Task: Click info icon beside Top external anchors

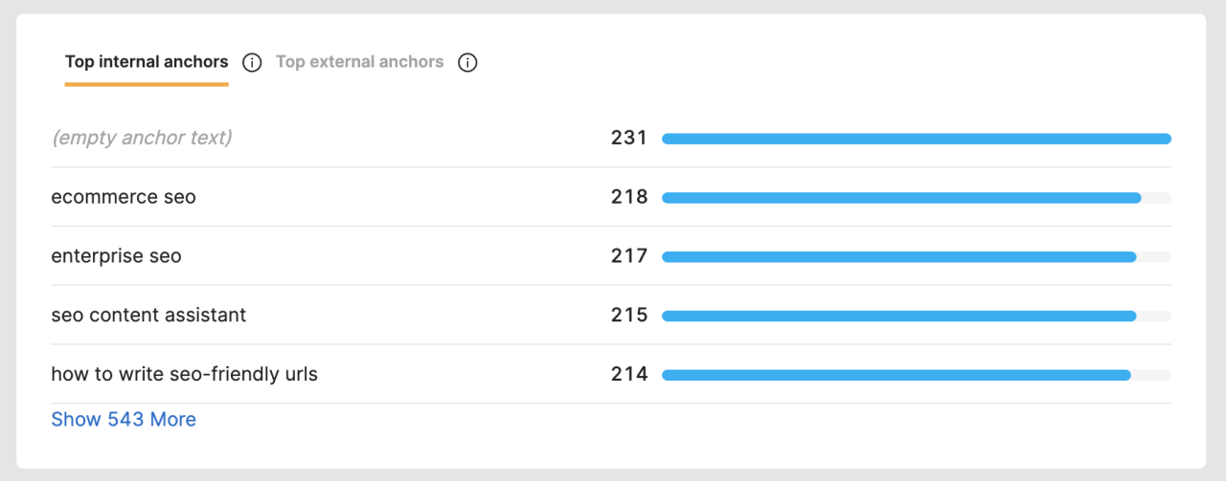Action: [467, 63]
